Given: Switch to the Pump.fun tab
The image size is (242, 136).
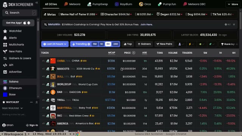Looking at the screenshot, I should 167,4.
